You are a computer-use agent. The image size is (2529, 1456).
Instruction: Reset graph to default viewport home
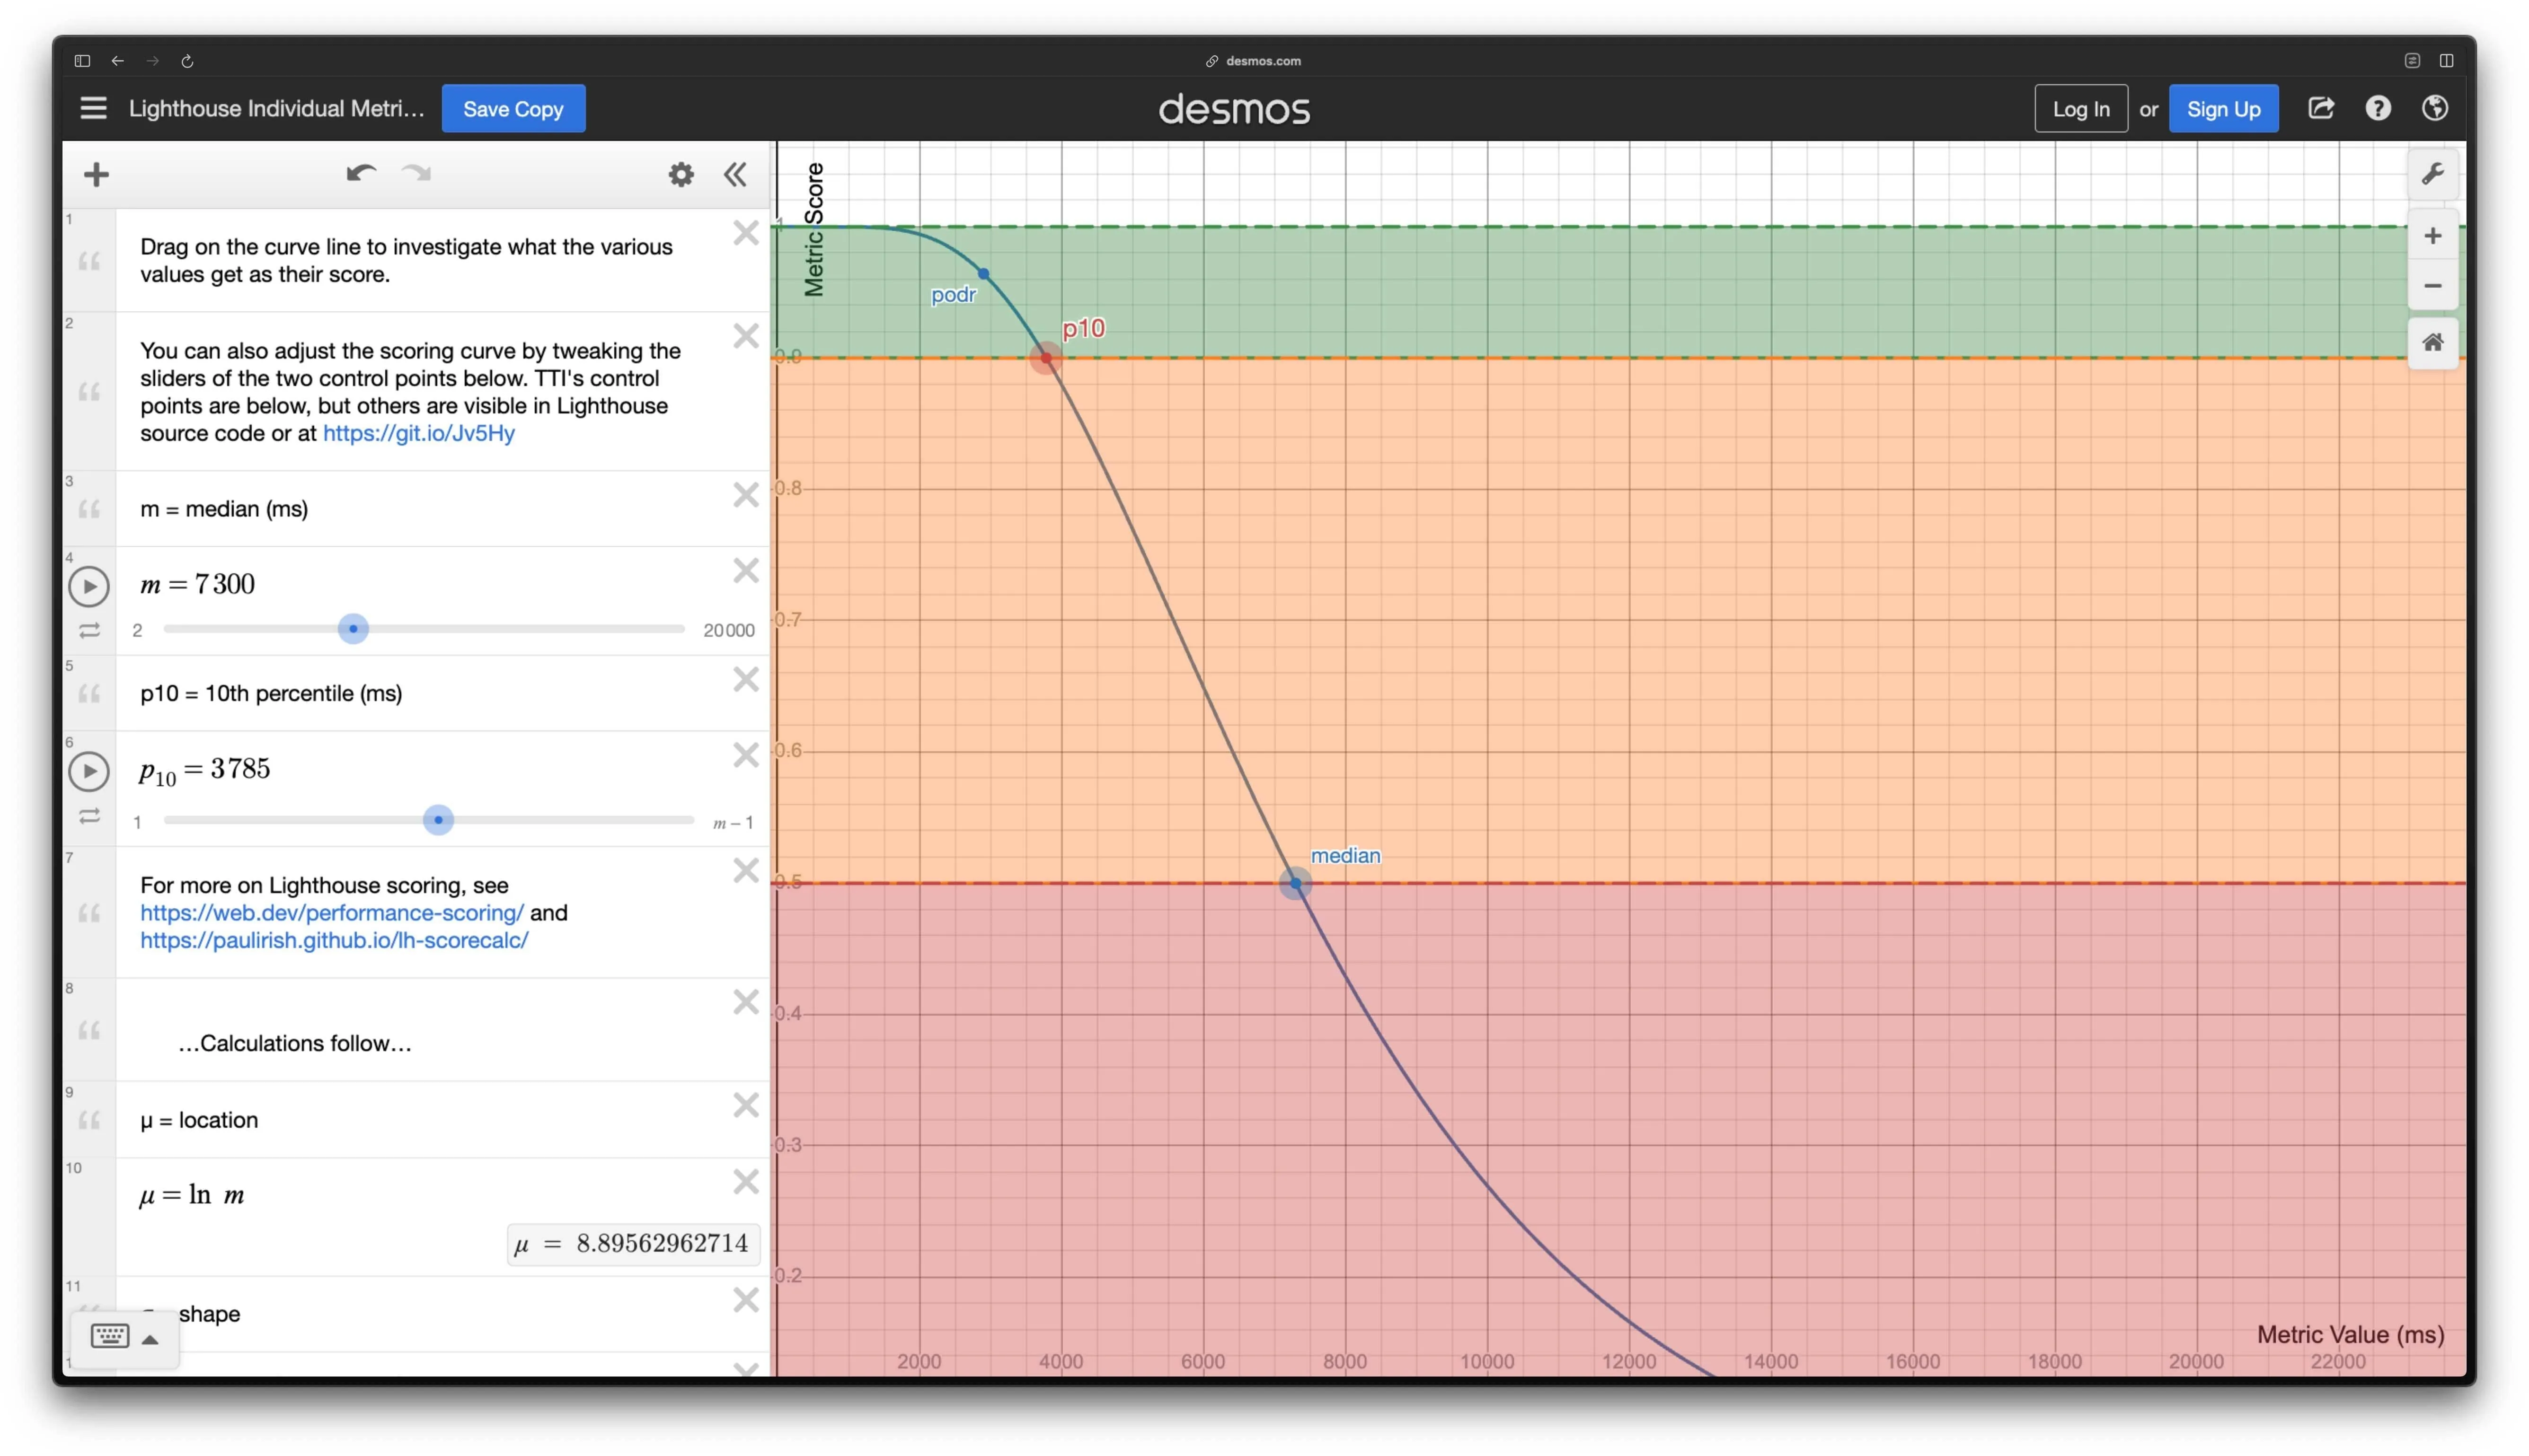2432,343
